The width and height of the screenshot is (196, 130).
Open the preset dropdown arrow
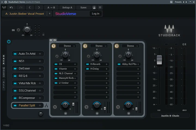pyautogui.click(x=50, y=14)
